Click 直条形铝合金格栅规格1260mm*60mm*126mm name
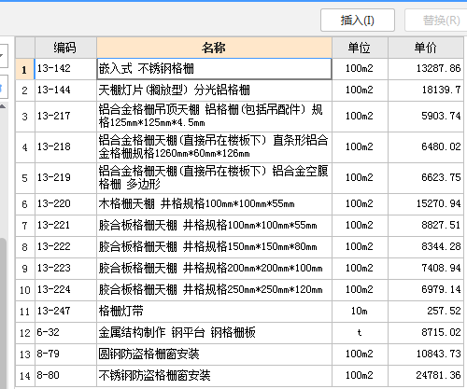The width and height of the screenshot is (467, 389). [x=214, y=147]
